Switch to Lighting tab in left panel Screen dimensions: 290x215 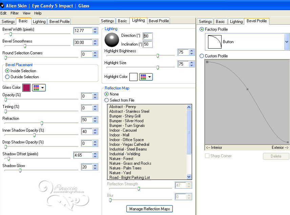click(x=39, y=22)
